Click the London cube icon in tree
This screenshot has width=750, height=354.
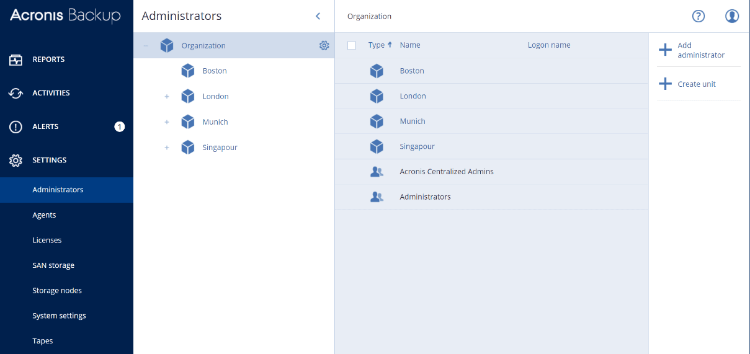[188, 96]
